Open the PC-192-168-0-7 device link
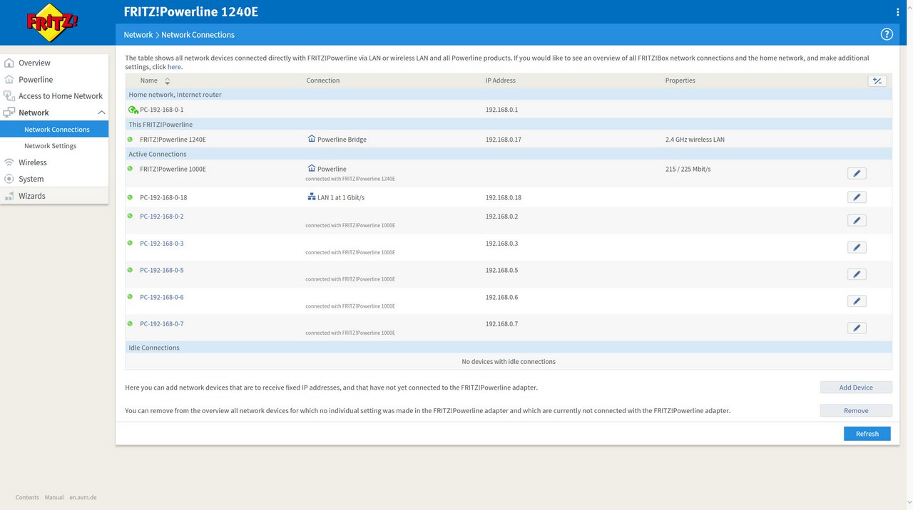The width and height of the screenshot is (913, 510). pyautogui.click(x=162, y=323)
